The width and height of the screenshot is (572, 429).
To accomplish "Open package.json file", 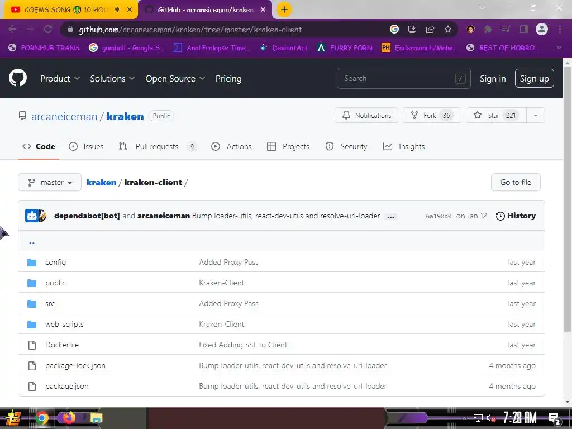I will (67, 386).
